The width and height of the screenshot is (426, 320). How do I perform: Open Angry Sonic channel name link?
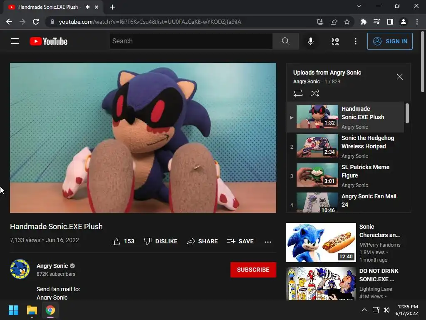pyautogui.click(x=52, y=266)
